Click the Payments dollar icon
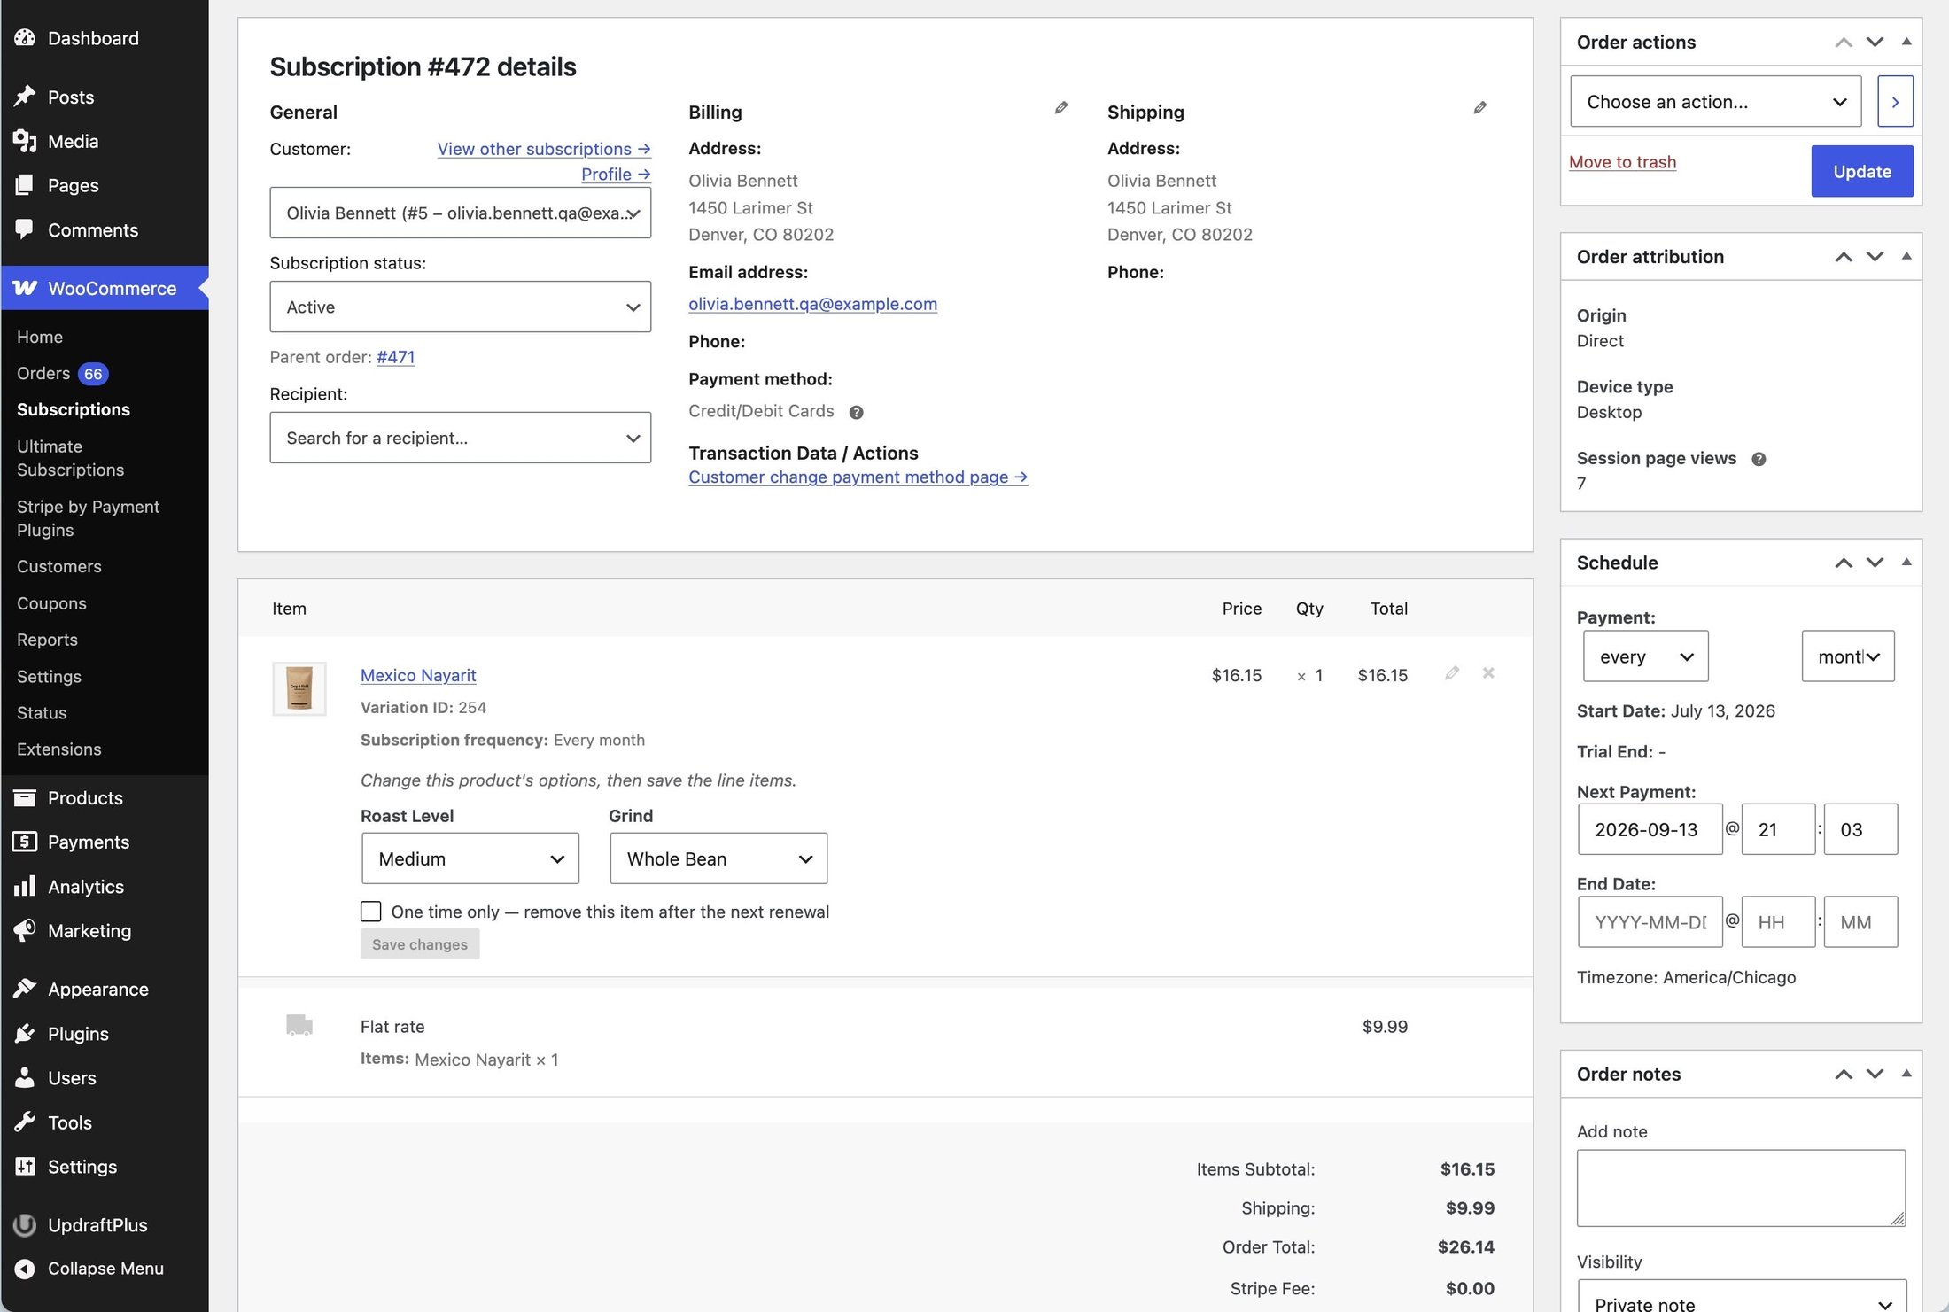Screen dimensions: 1949x1312 25,842
